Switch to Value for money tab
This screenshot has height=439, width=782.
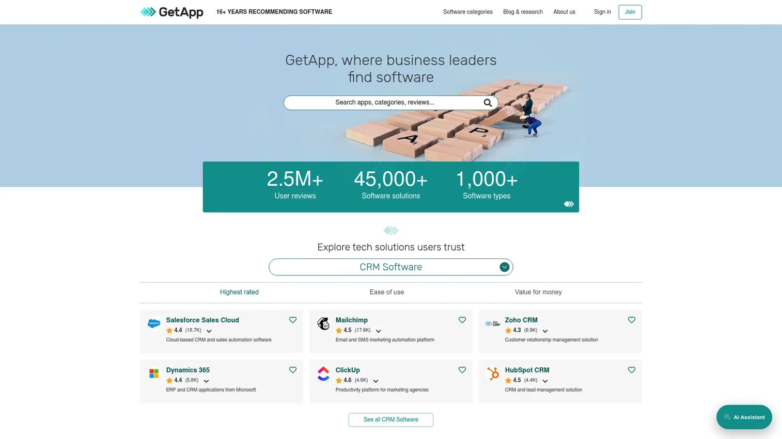(x=538, y=292)
